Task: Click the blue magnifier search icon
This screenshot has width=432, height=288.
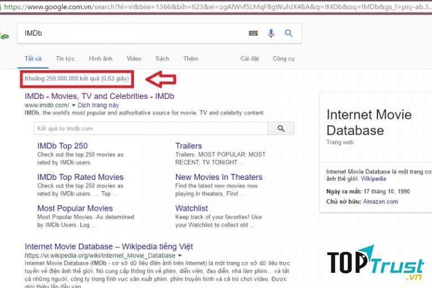Action: click(x=289, y=33)
